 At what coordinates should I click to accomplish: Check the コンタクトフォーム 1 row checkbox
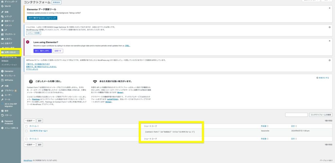26,131
